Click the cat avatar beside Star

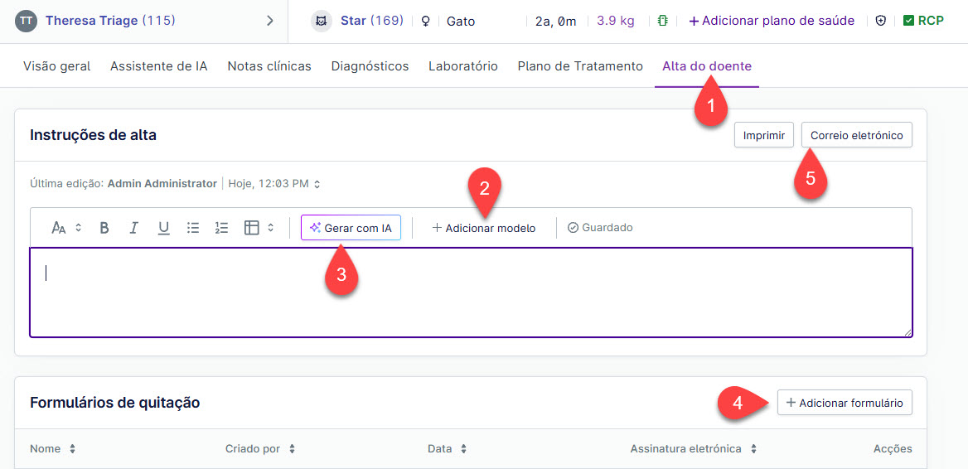(x=321, y=21)
